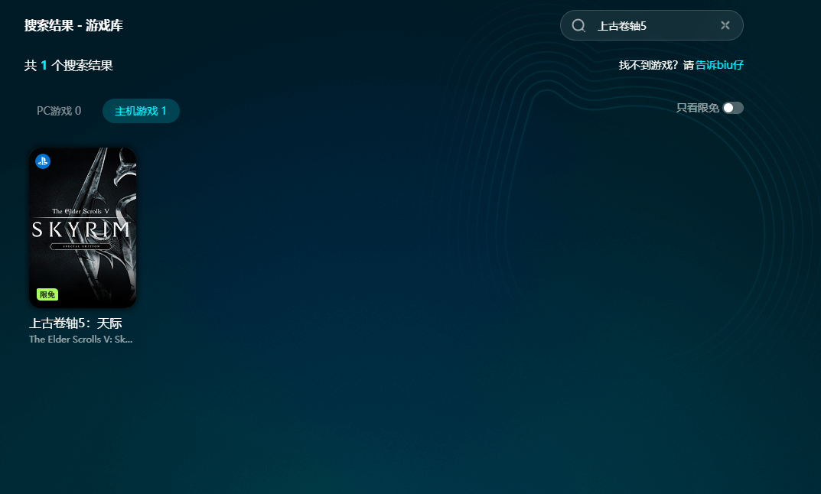Screen dimensions: 821x494
Task: Toggle the 只看限免 switch
Action: coord(733,108)
